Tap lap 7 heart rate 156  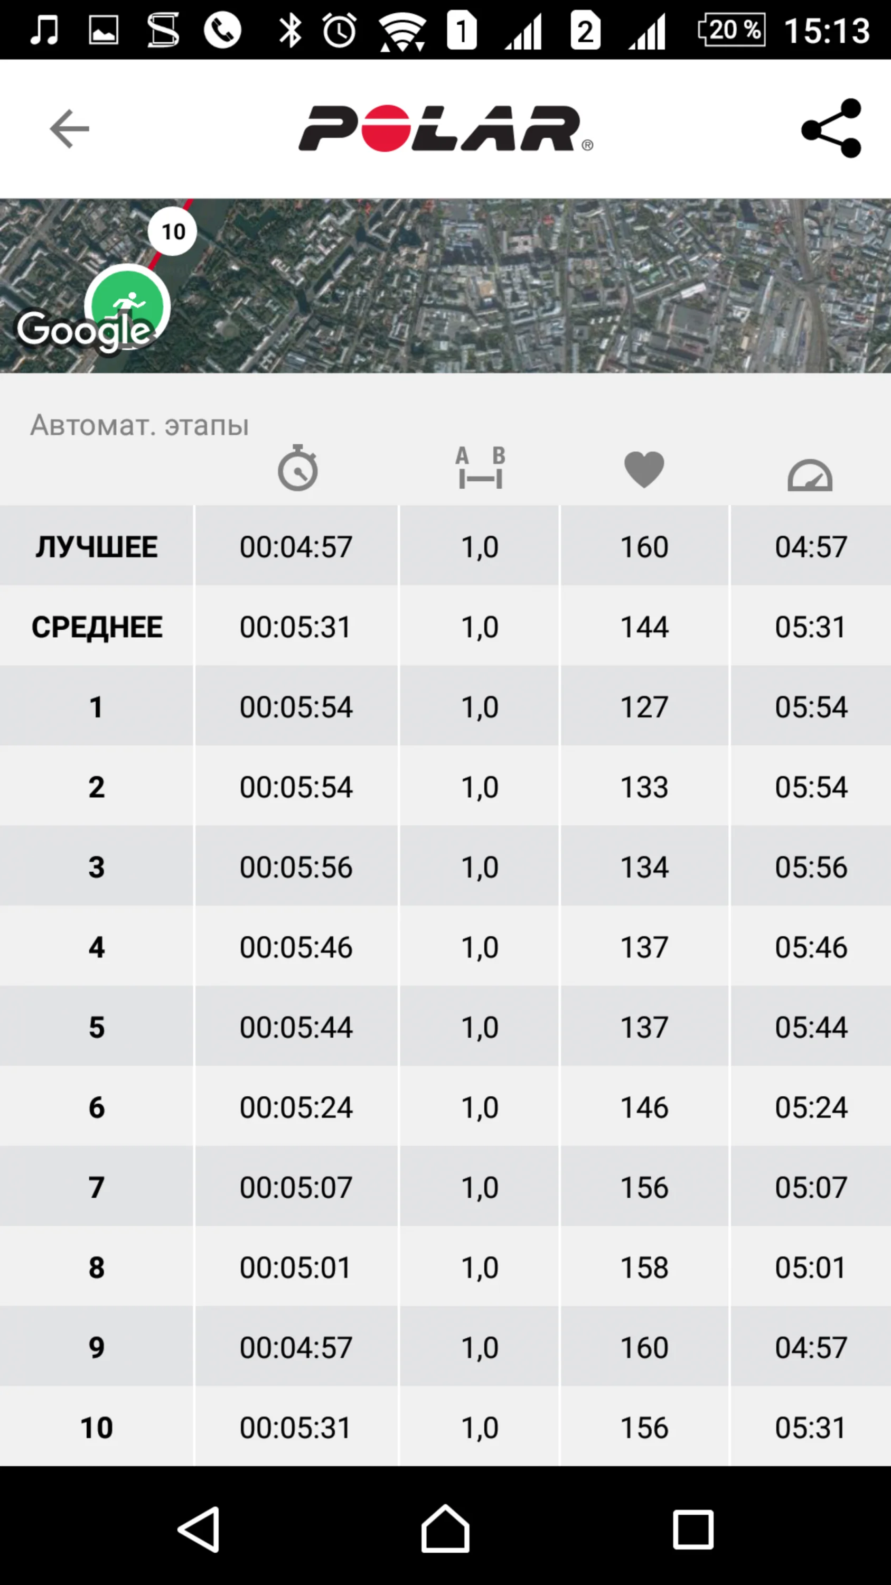click(x=644, y=1187)
